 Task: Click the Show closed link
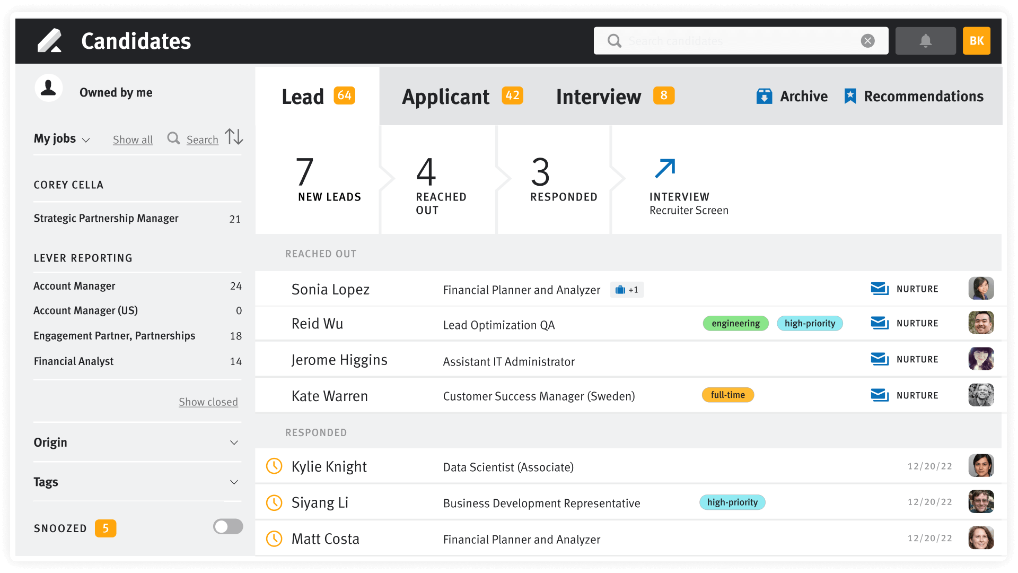click(x=208, y=402)
